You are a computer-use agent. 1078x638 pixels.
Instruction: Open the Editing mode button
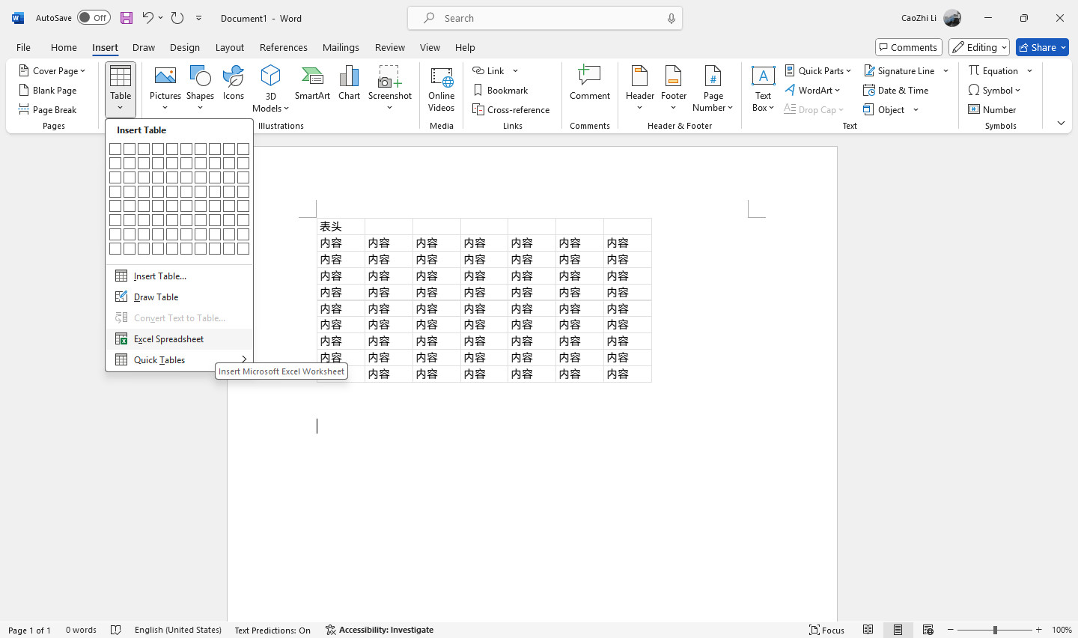[979, 47]
